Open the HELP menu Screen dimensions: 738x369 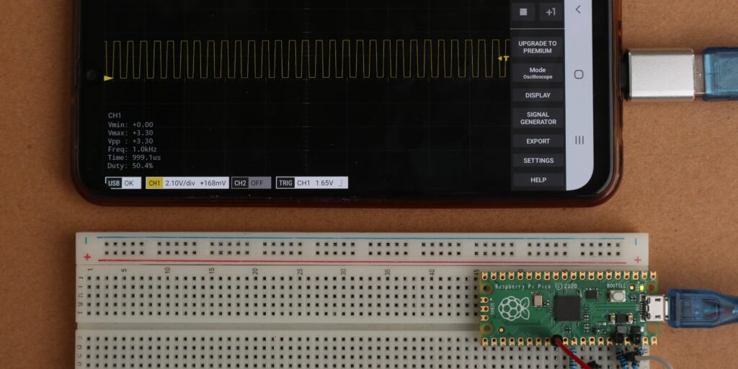pos(538,179)
